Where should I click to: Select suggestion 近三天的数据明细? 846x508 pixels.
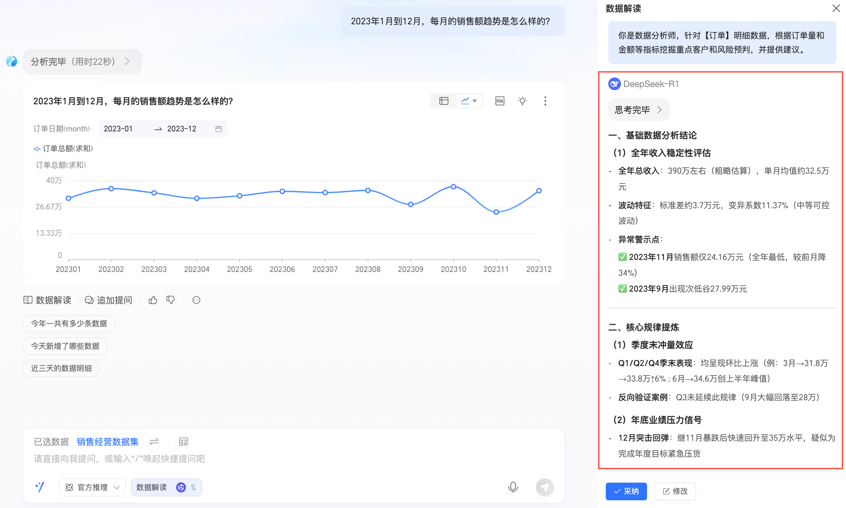tap(61, 368)
